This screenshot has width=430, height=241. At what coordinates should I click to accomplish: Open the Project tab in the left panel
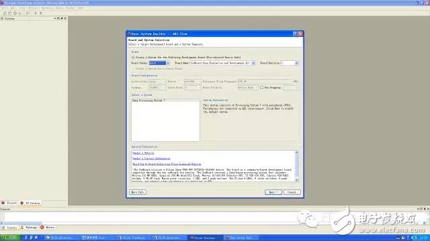click(9, 203)
